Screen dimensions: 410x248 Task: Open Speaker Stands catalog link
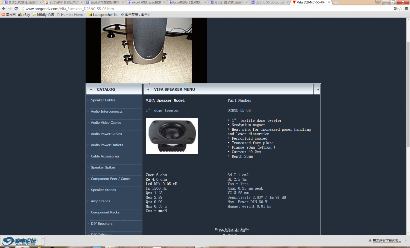click(x=103, y=190)
